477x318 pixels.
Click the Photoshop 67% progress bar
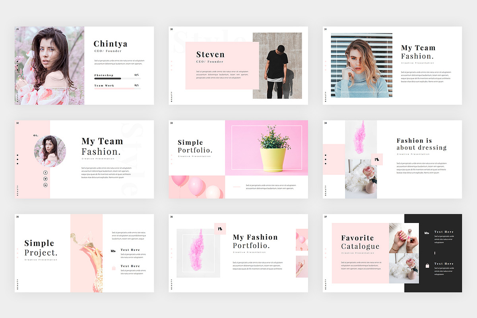tap(117, 79)
